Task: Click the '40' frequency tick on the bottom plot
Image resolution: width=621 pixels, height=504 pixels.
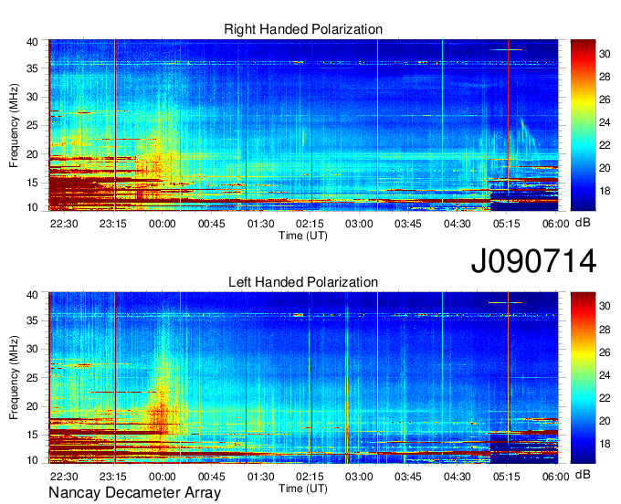Action: pyautogui.click(x=32, y=295)
